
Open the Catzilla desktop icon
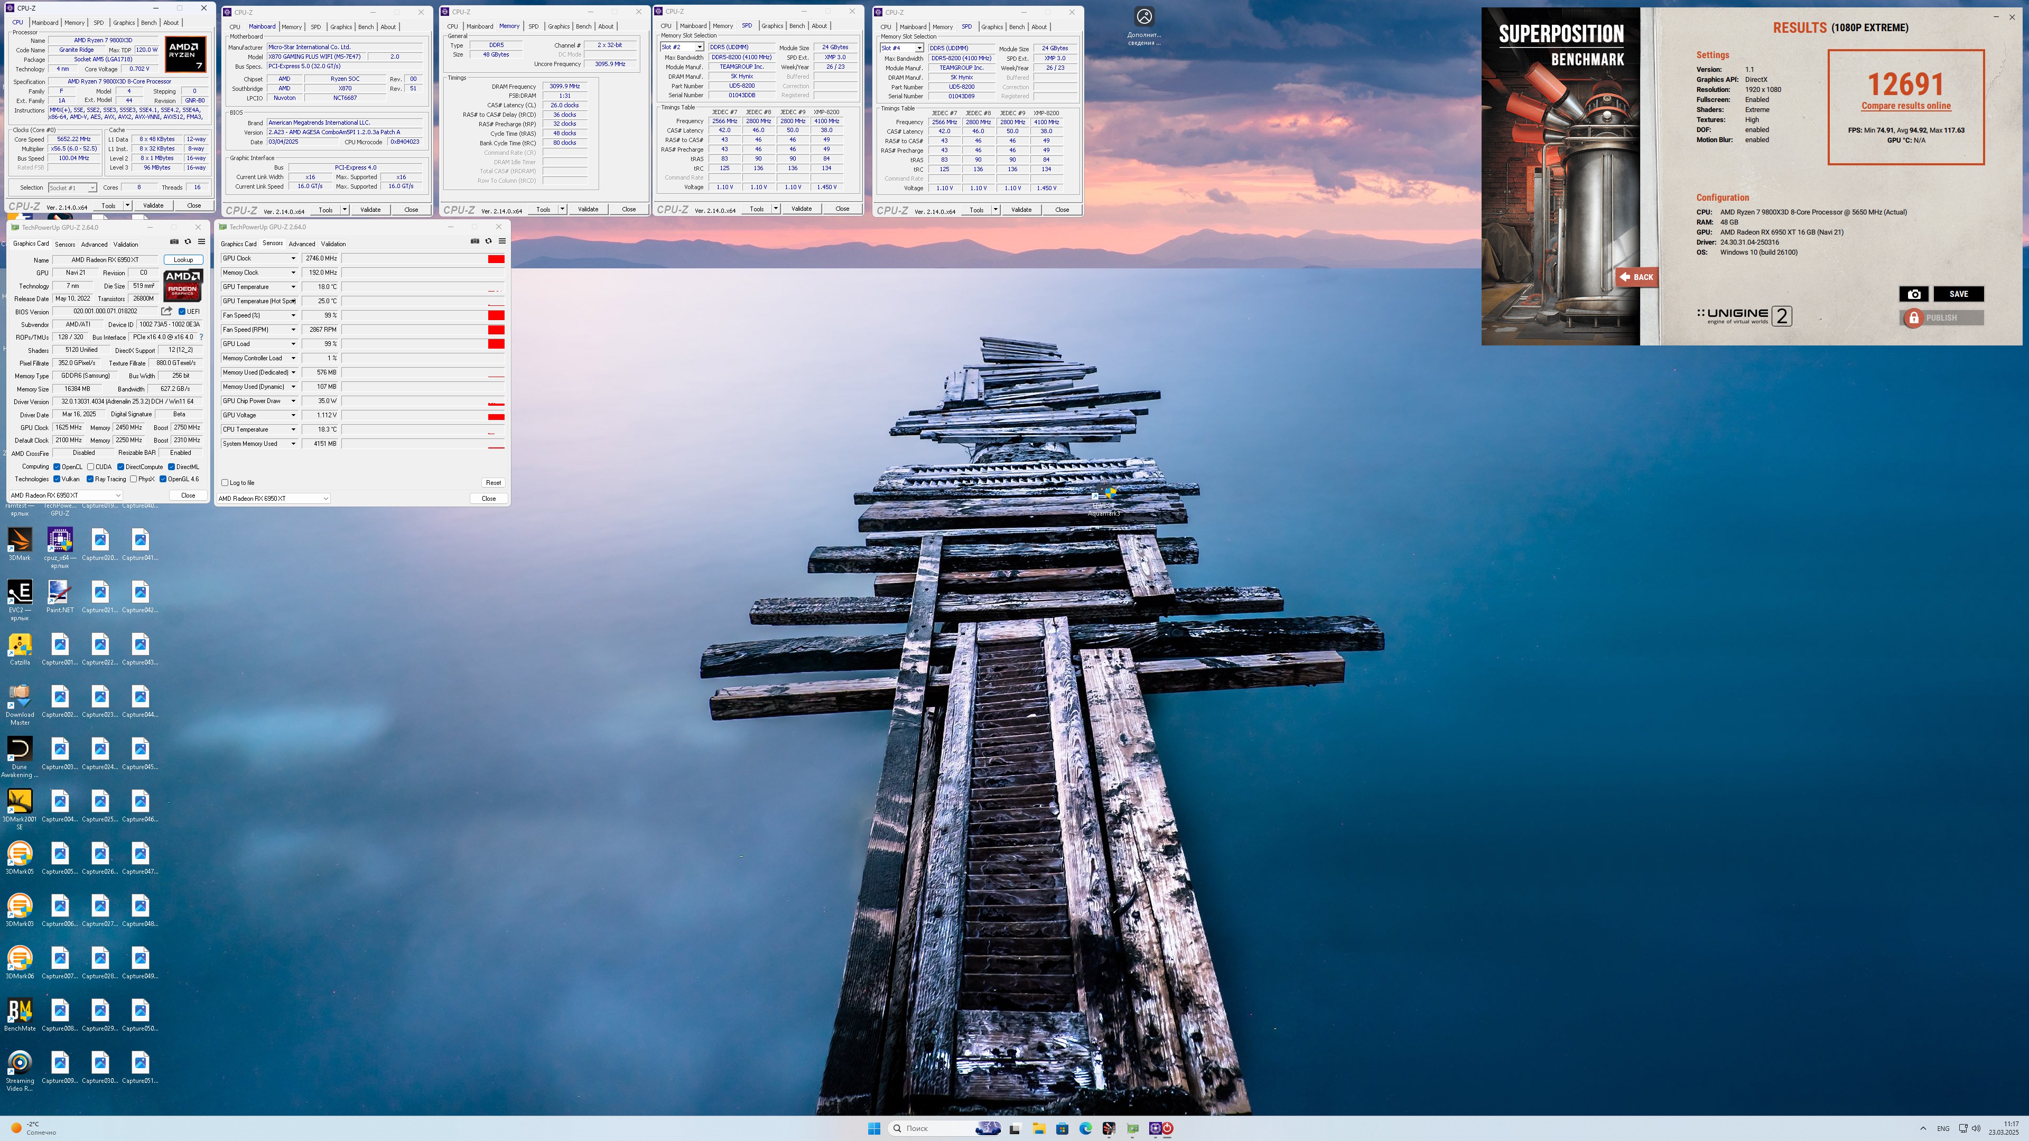click(x=20, y=649)
